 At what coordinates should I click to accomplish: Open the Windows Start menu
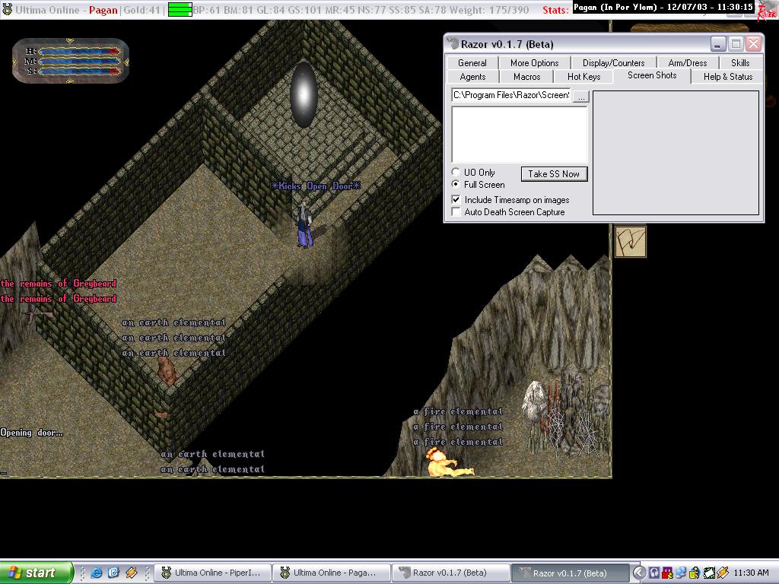coord(37,573)
